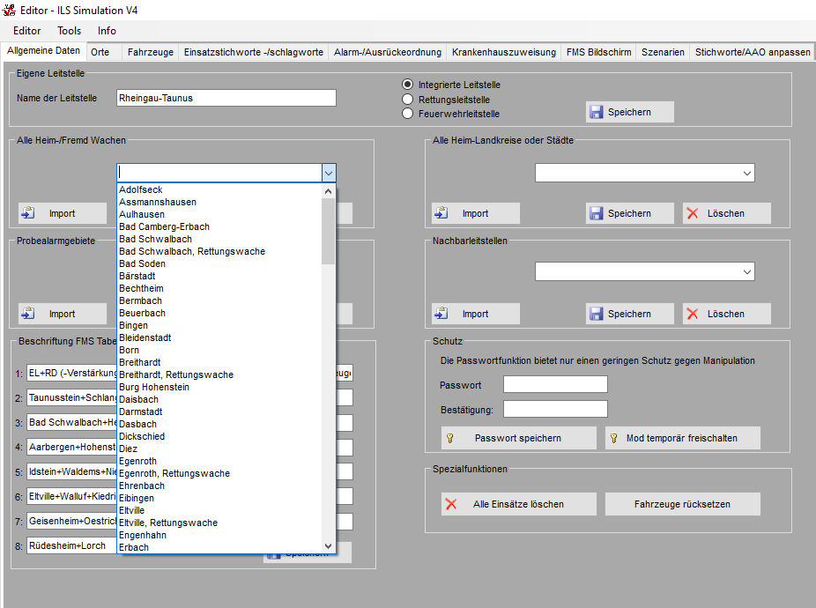This screenshot has width=816, height=608.
Task: Click import icon under Alle Heim-/Fremd Wachen
Action: [x=28, y=213]
